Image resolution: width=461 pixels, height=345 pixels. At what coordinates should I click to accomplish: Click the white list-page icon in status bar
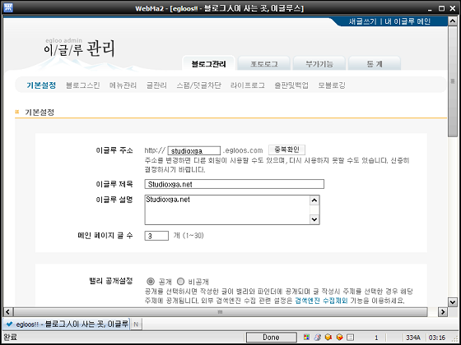pyautogui.click(x=351, y=338)
